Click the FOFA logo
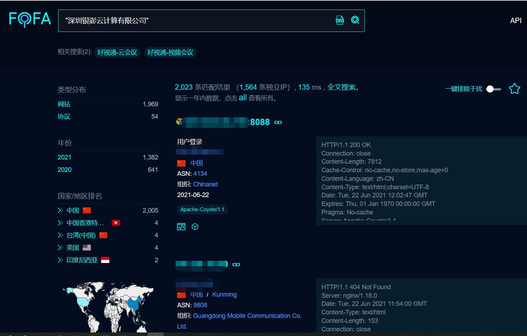This screenshot has width=527, height=336. (x=30, y=19)
